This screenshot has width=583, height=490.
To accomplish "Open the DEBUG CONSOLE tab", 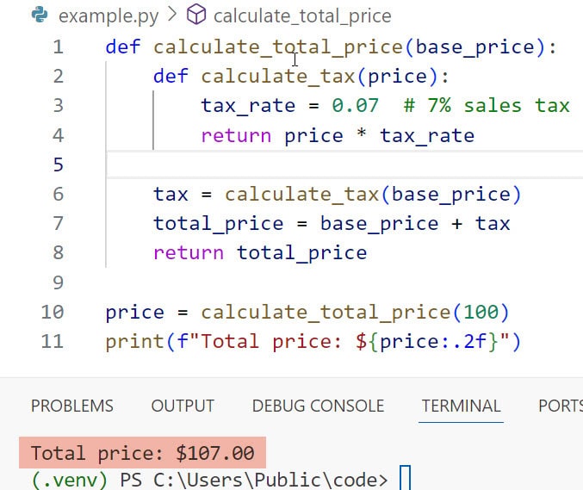I will pyautogui.click(x=318, y=406).
